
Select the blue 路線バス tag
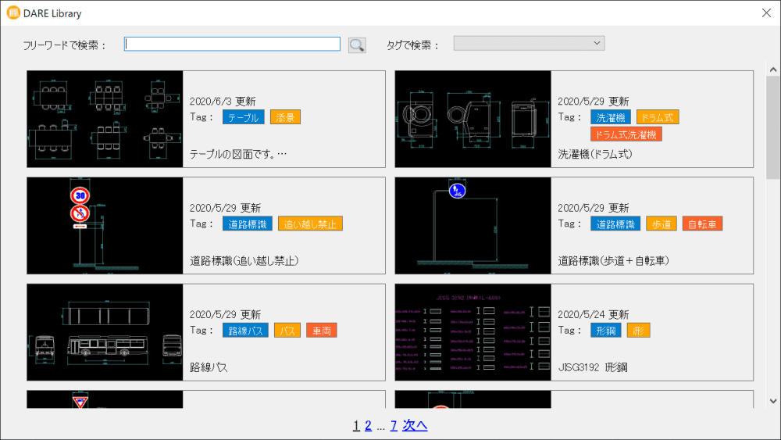point(245,331)
